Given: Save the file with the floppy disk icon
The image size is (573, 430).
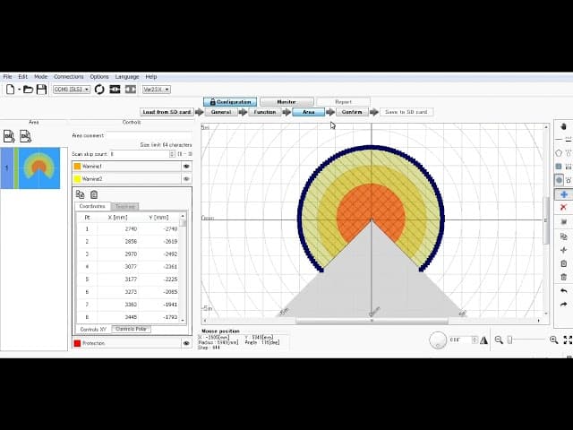Looking at the screenshot, I should [41, 90].
